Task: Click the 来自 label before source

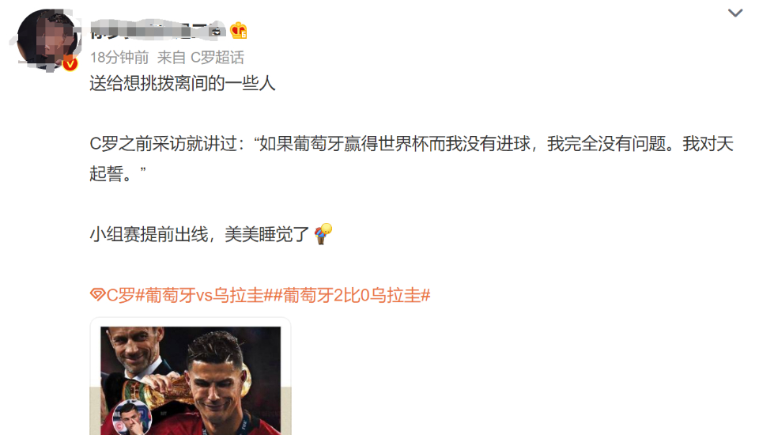Action: [x=172, y=58]
